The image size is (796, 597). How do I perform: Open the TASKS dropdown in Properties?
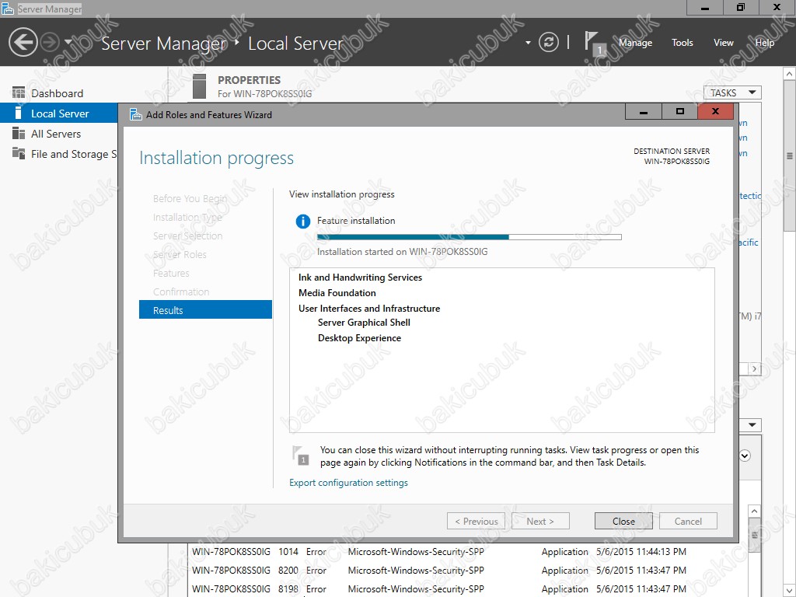click(732, 93)
